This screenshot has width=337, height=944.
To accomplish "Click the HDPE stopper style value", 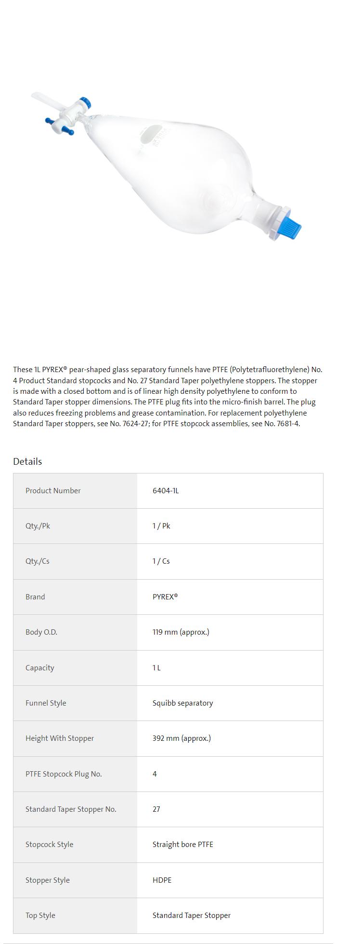I will (162, 880).
